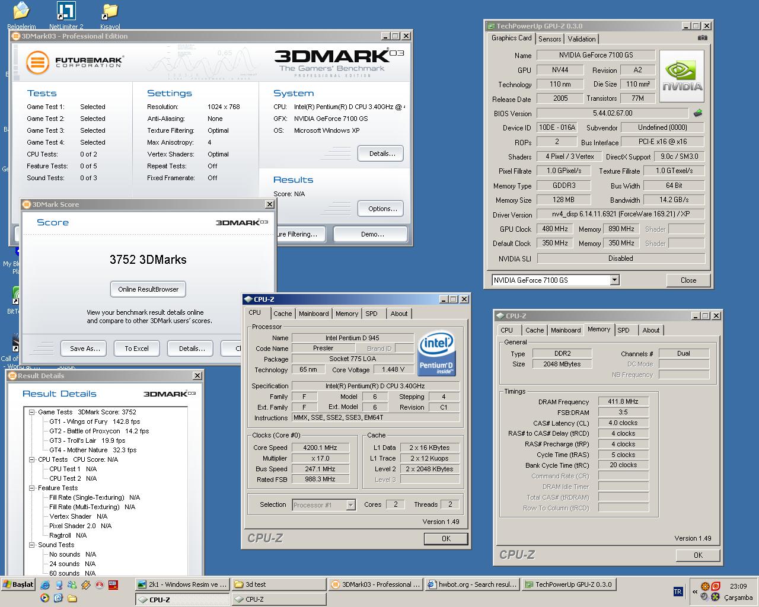Switch to hwbot.org taskbar button
759x607 pixels.
(472, 584)
